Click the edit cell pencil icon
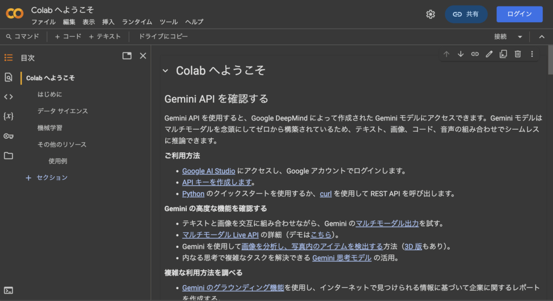This screenshot has height=301, width=553. tap(489, 54)
